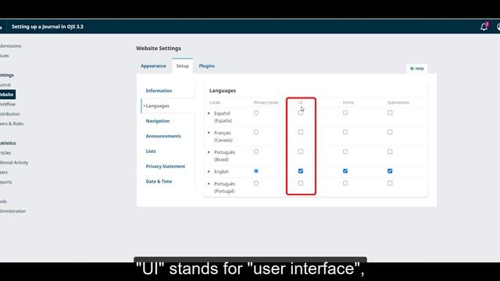The image size is (500, 281).
Task: Enable UI checkbox for Português (Brasil)
Action: tap(301, 151)
